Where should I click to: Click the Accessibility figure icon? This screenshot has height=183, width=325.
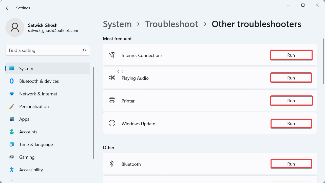click(12, 170)
